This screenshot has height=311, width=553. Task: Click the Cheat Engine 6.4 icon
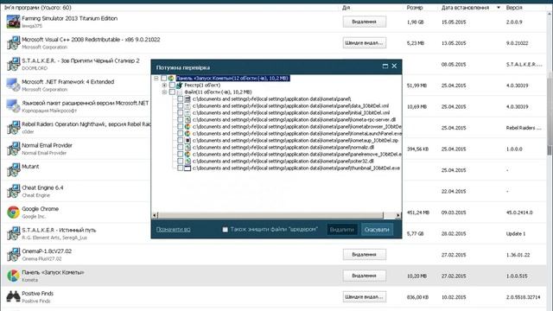[13, 191]
